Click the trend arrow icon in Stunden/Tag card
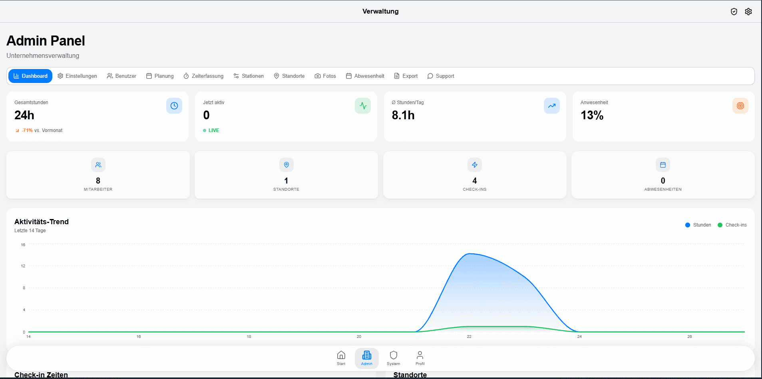 pyautogui.click(x=552, y=106)
